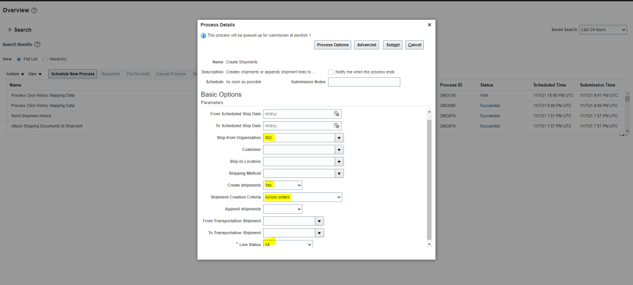Select the Flat List view radio button
Viewport: 633px width, 285px height.
click(18, 59)
